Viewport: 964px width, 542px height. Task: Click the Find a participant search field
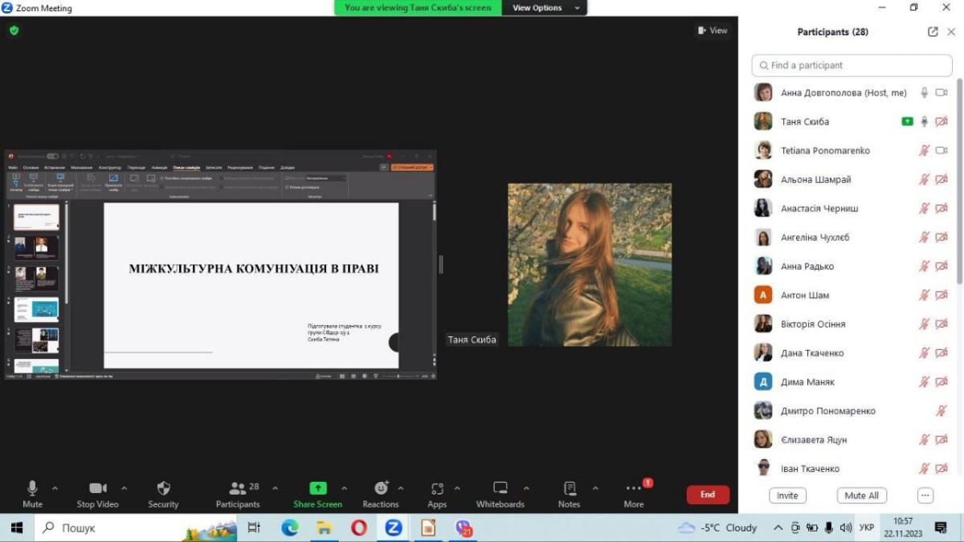[x=852, y=65]
